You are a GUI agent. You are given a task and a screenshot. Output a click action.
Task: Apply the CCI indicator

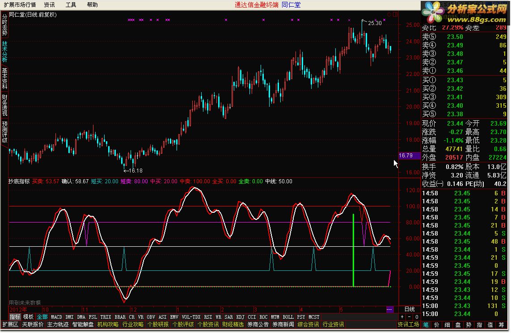[x=252, y=317]
